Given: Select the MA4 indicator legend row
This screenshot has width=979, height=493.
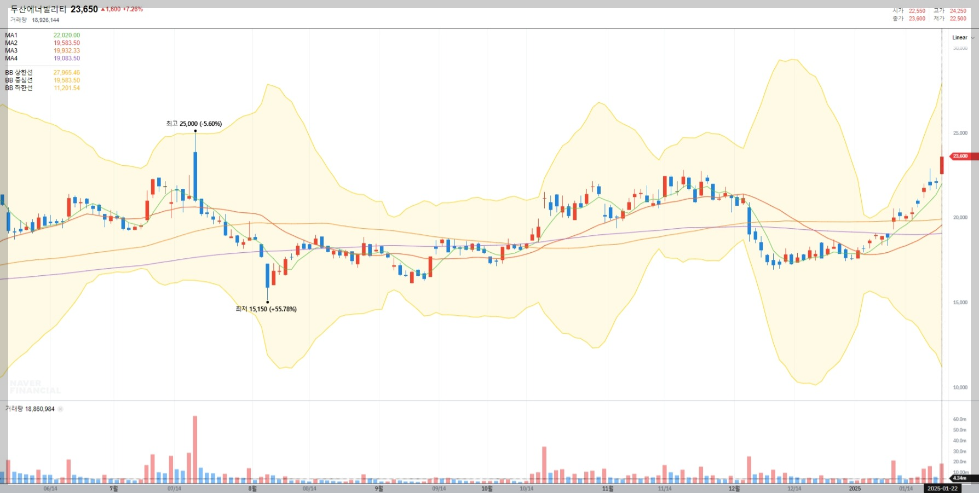Looking at the screenshot, I should click(x=42, y=58).
